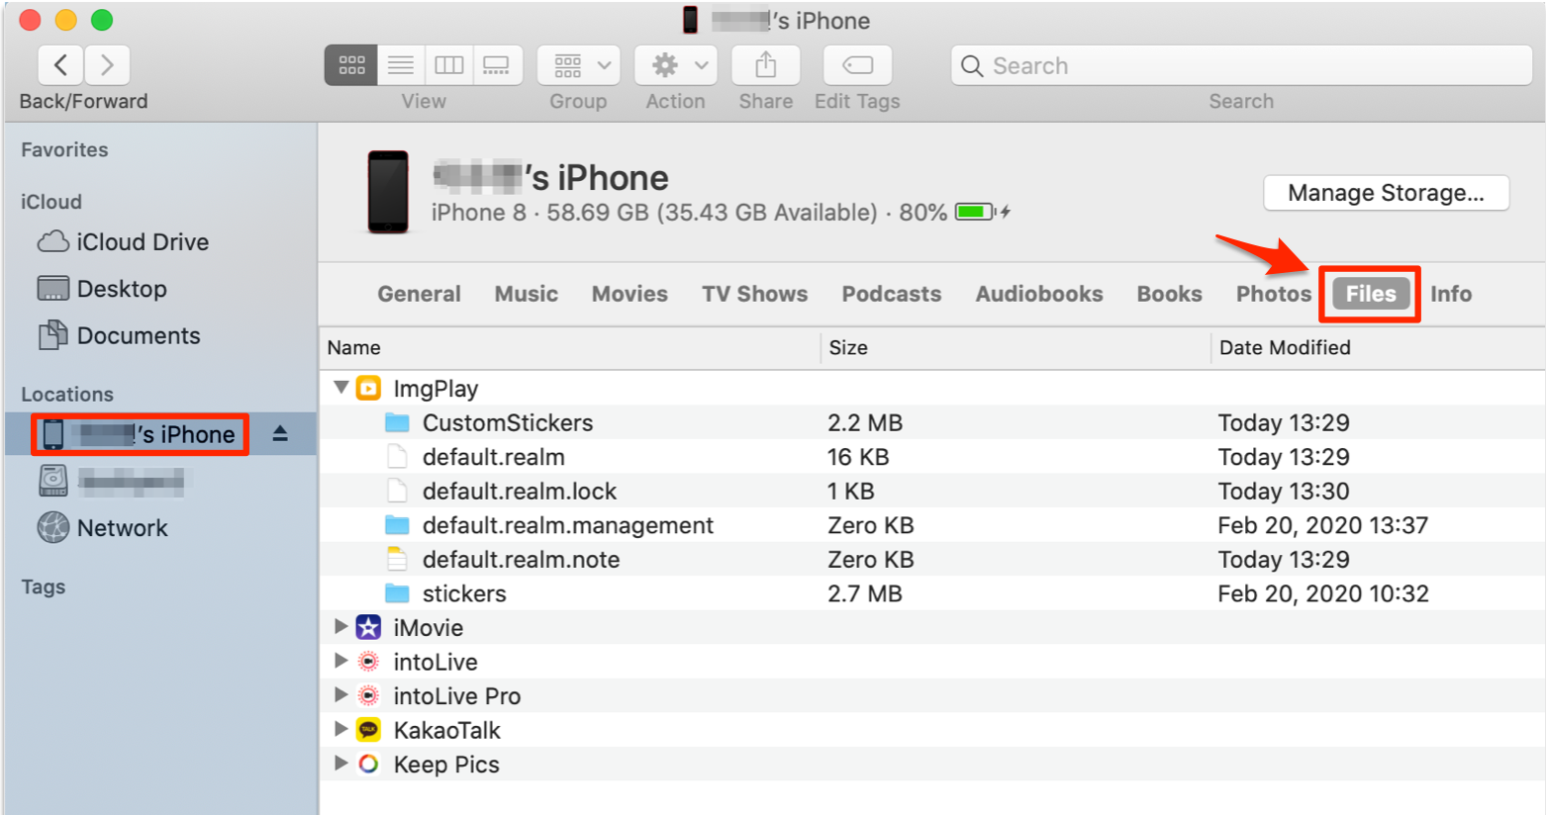This screenshot has width=1546, height=815.
Task: Select the default.realm.management folder icon
Action: point(397,524)
